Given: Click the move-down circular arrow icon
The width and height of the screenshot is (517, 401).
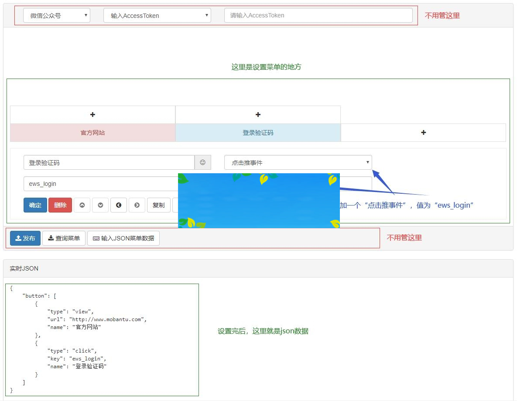Looking at the screenshot, I should (100, 205).
